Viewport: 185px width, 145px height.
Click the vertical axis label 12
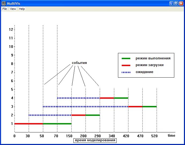tap(11, 29)
